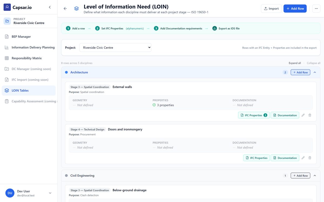Go back using the arrow icon
324x202 pixels.
[x=65, y=9]
